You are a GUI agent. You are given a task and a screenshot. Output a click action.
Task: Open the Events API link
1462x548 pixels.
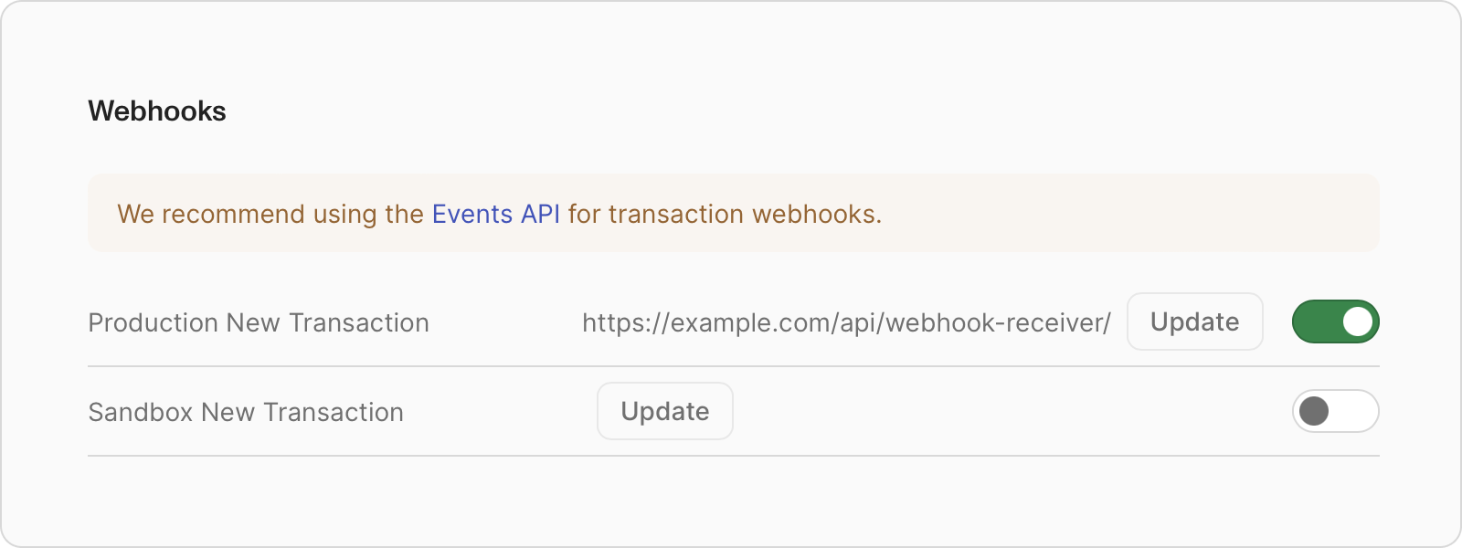[x=496, y=213]
